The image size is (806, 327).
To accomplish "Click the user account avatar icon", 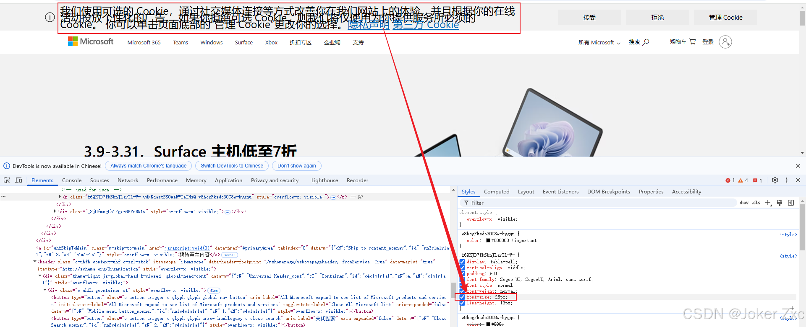I will (725, 42).
